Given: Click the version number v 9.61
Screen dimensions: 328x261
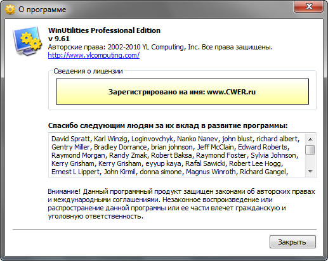Looking at the screenshot, I should pos(59,39).
